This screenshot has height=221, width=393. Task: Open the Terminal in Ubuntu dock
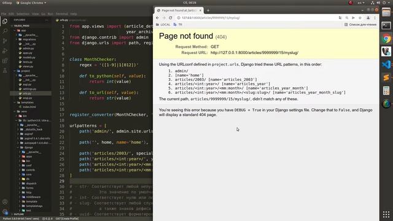click(x=386, y=25)
